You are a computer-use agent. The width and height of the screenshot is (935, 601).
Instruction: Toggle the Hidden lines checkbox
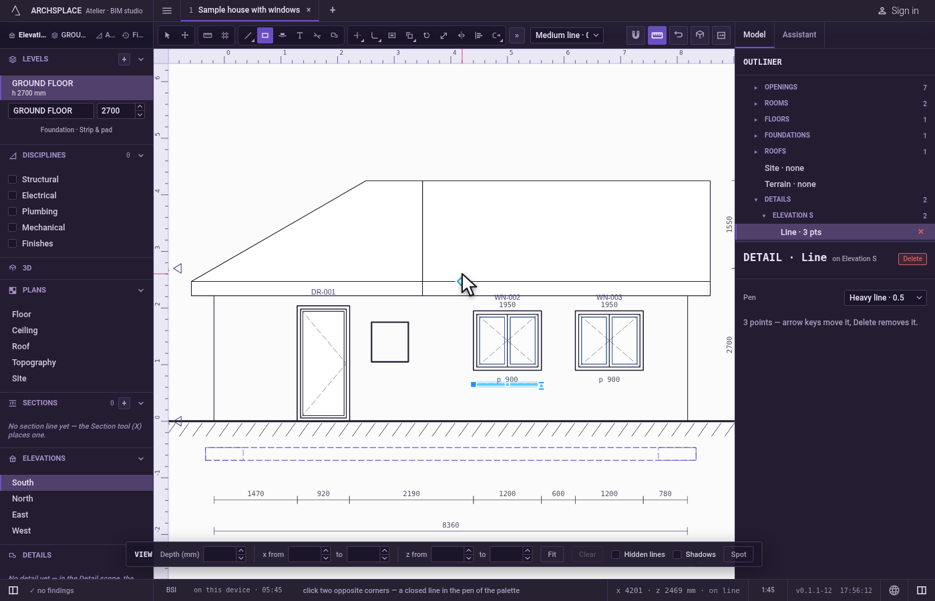point(616,555)
